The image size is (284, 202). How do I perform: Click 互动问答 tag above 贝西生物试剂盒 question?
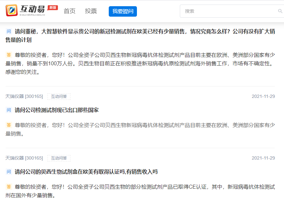(x=59, y=158)
